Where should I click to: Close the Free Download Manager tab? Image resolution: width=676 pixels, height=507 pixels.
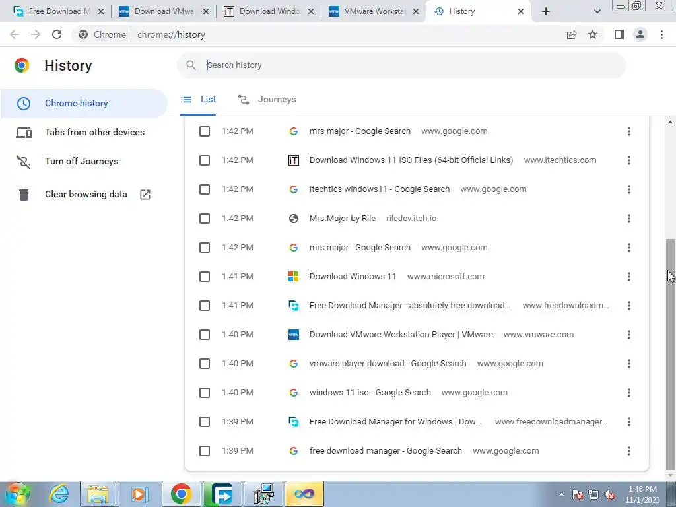tap(101, 11)
